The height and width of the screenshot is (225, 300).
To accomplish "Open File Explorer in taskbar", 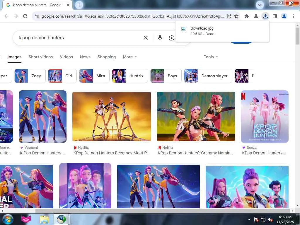I will 44,219.
